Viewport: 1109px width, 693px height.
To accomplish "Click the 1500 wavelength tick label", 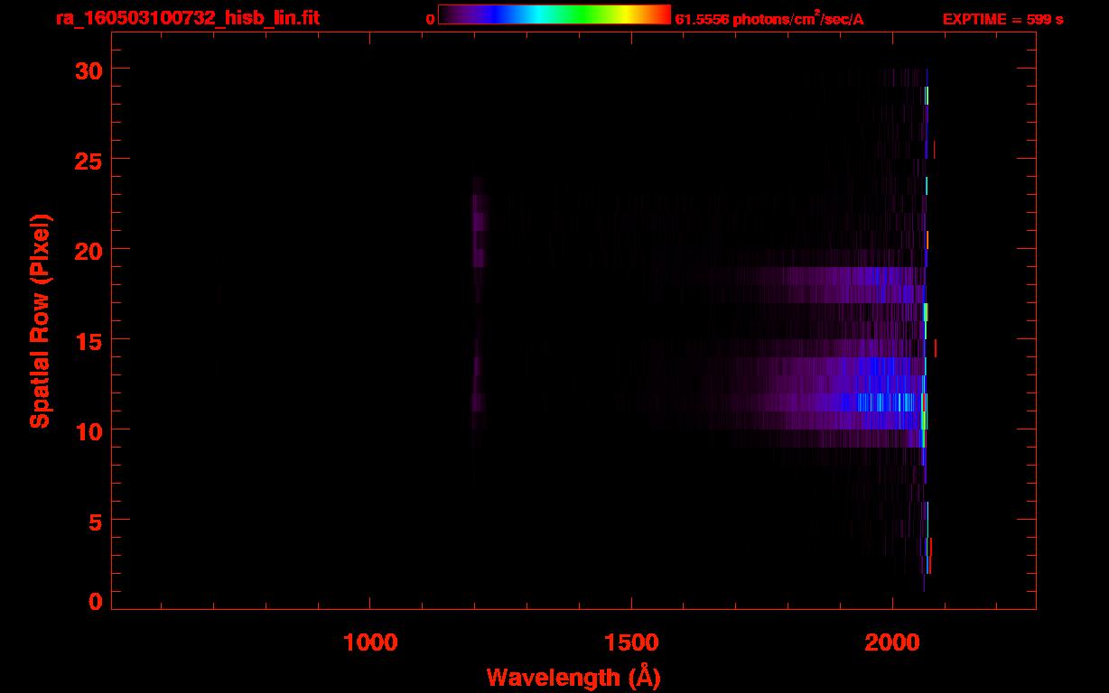I will (631, 642).
